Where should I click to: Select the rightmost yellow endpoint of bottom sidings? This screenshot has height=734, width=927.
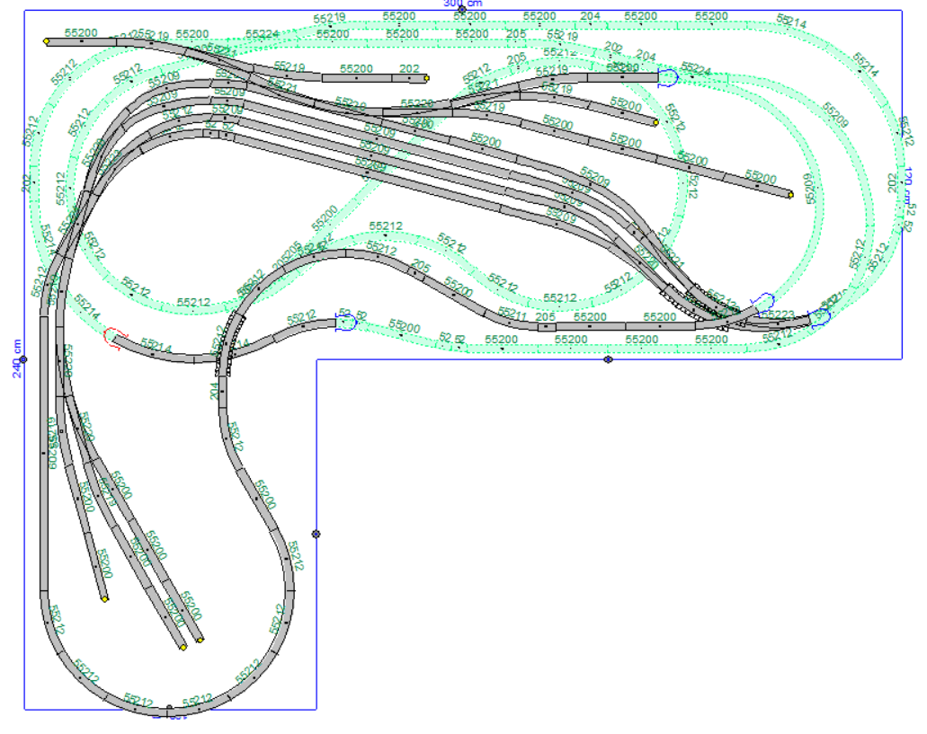click(200, 640)
